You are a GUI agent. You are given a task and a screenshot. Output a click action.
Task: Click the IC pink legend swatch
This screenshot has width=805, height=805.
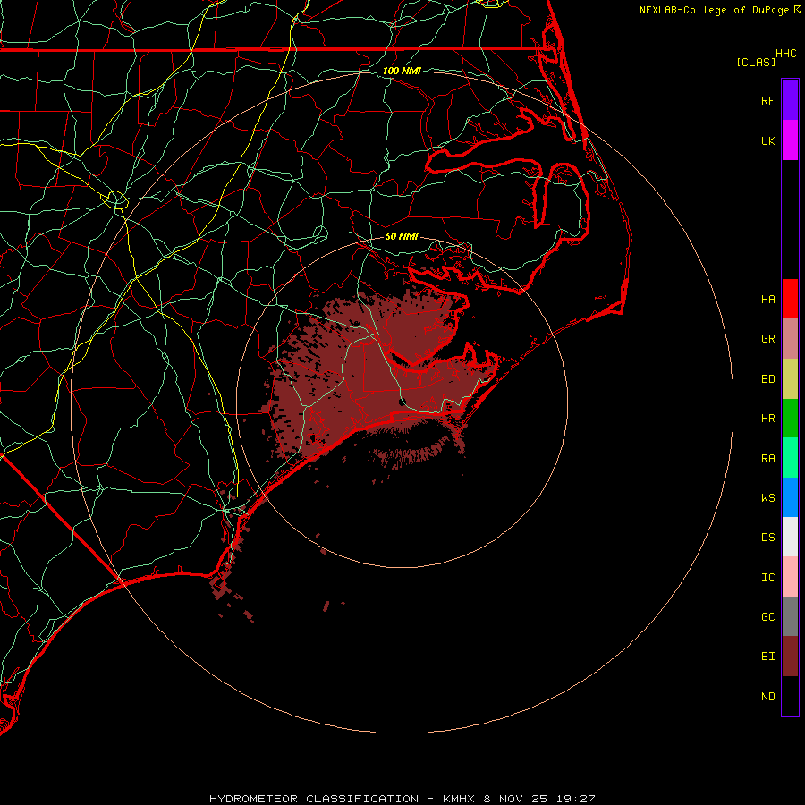(x=790, y=577)
